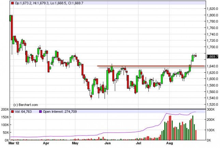
Task: Click the 200K volume axis label
Action: tap(5, 109)
